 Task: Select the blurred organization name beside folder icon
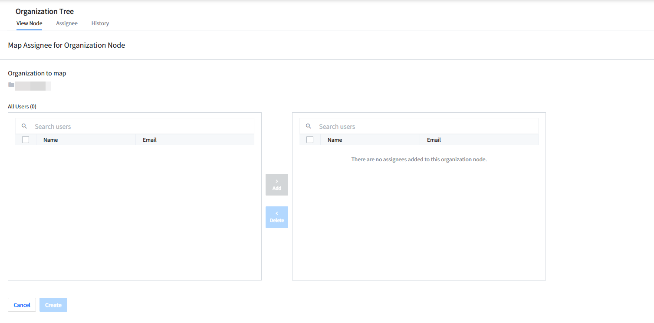[x=33, y=85]
